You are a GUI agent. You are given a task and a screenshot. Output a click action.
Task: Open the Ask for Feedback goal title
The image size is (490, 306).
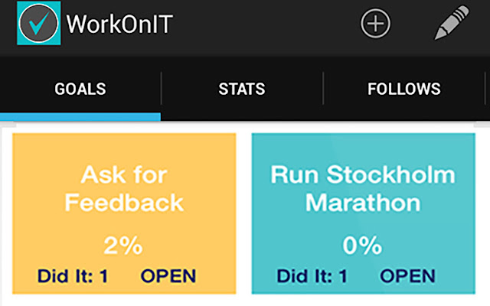click(x=124, y=190)
